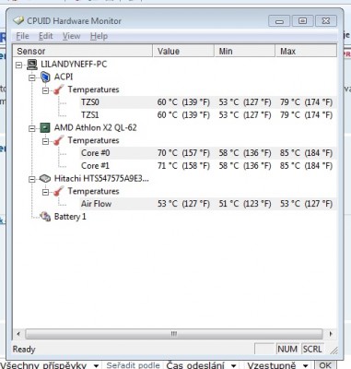Select the ACPI label
Screen dimensions: 351x369
pyautogui.click(x=64, y=77)
